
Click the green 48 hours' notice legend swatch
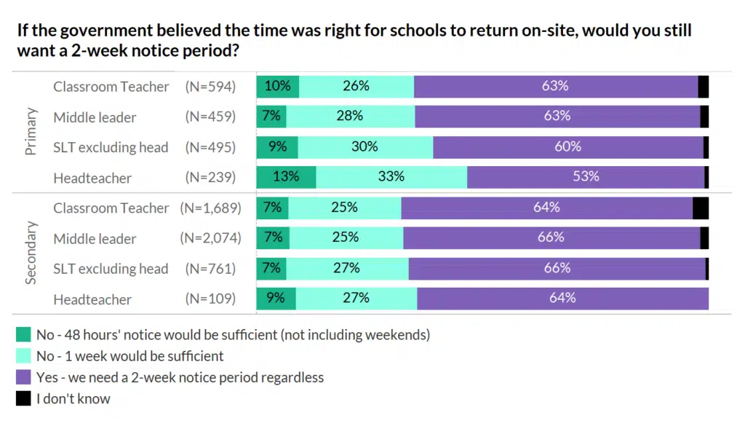(24, 335)
